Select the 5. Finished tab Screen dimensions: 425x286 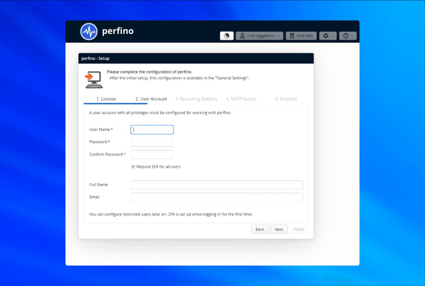(286, 99)
